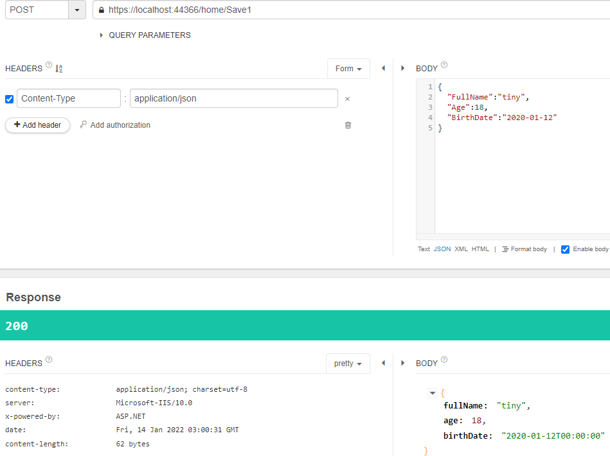Collapse the response JSON root object
This screenshot has height=456, width=610.
[x=432, y=394]
